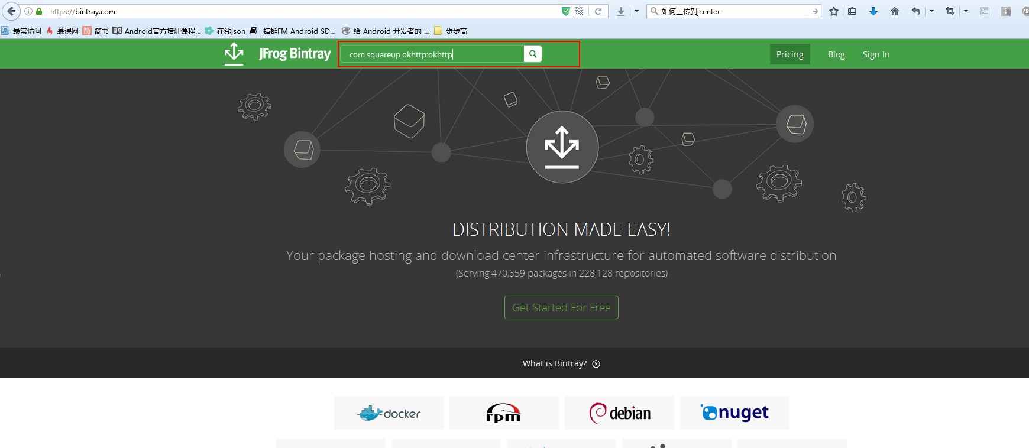Expand the dropdown beside the crop icon

(x=966, y=11)
